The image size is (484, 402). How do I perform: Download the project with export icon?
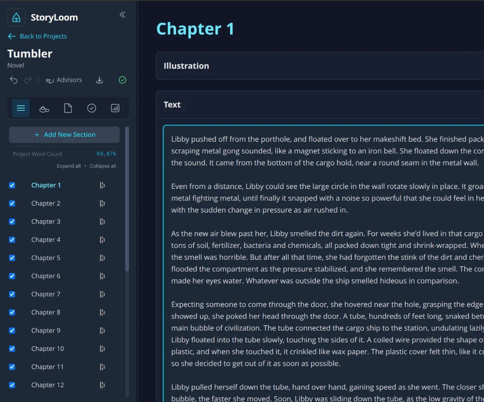[x=100, y=80]
